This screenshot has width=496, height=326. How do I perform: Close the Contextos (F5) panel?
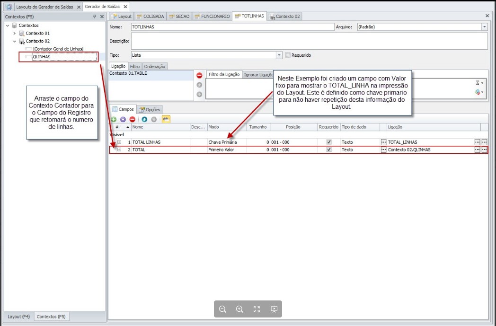tap(102, 17)
